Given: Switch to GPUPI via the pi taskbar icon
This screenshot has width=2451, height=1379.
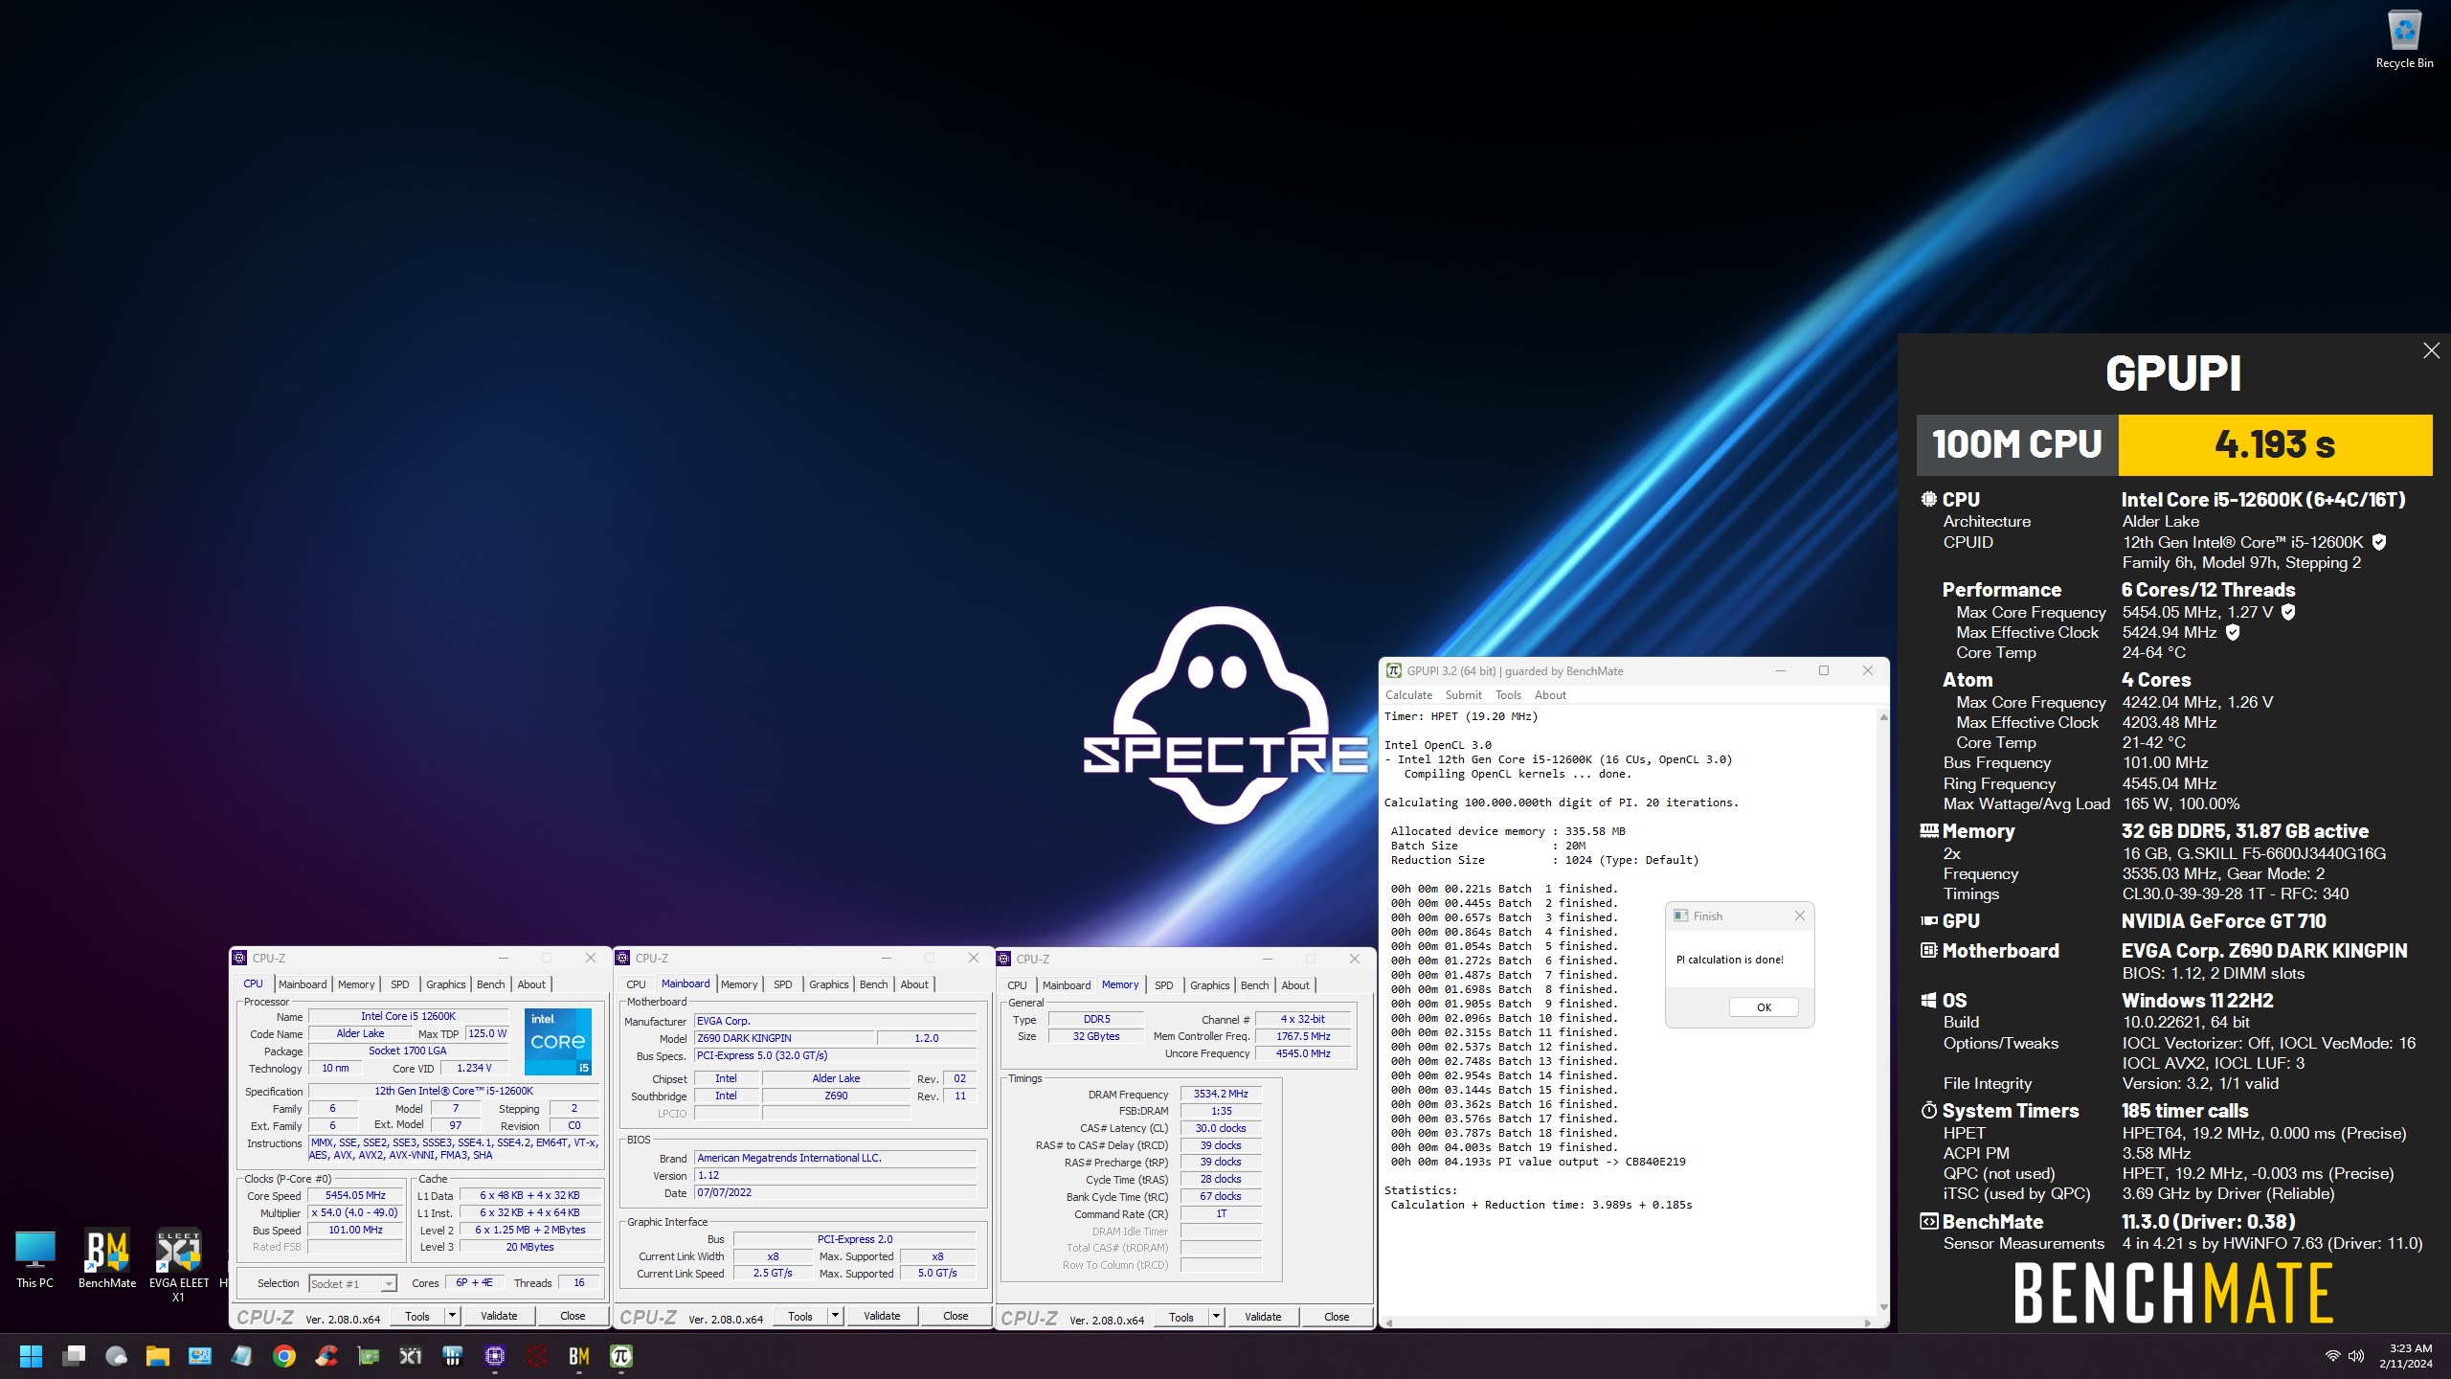Looking at the screenshot, I should tap(621, 1356).
